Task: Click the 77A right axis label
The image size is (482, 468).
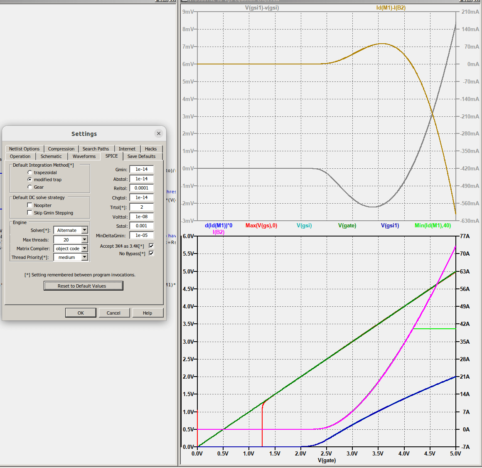Action: point(465,236)
